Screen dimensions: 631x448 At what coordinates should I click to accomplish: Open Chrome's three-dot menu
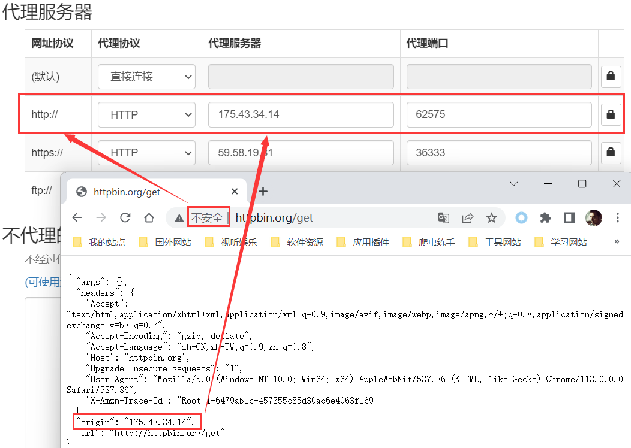[618, 218]
